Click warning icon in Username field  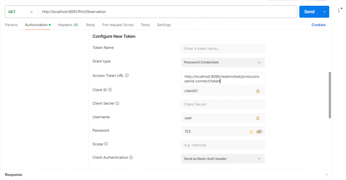(258, 118)
